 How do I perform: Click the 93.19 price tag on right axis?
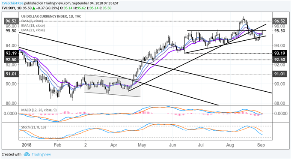click(x=280, y=53)
